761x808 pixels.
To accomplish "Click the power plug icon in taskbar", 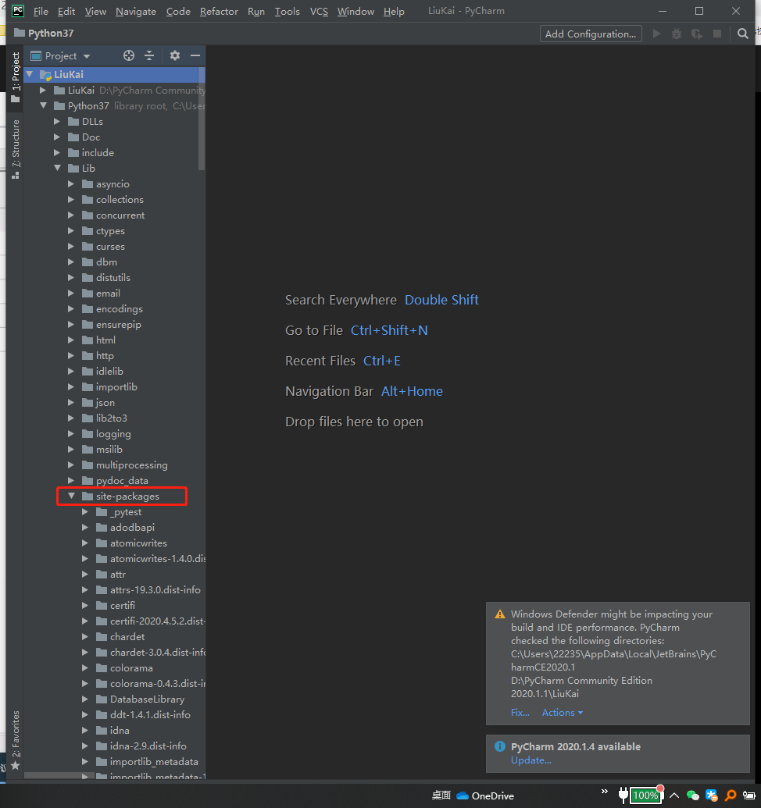I will point(623,795).
